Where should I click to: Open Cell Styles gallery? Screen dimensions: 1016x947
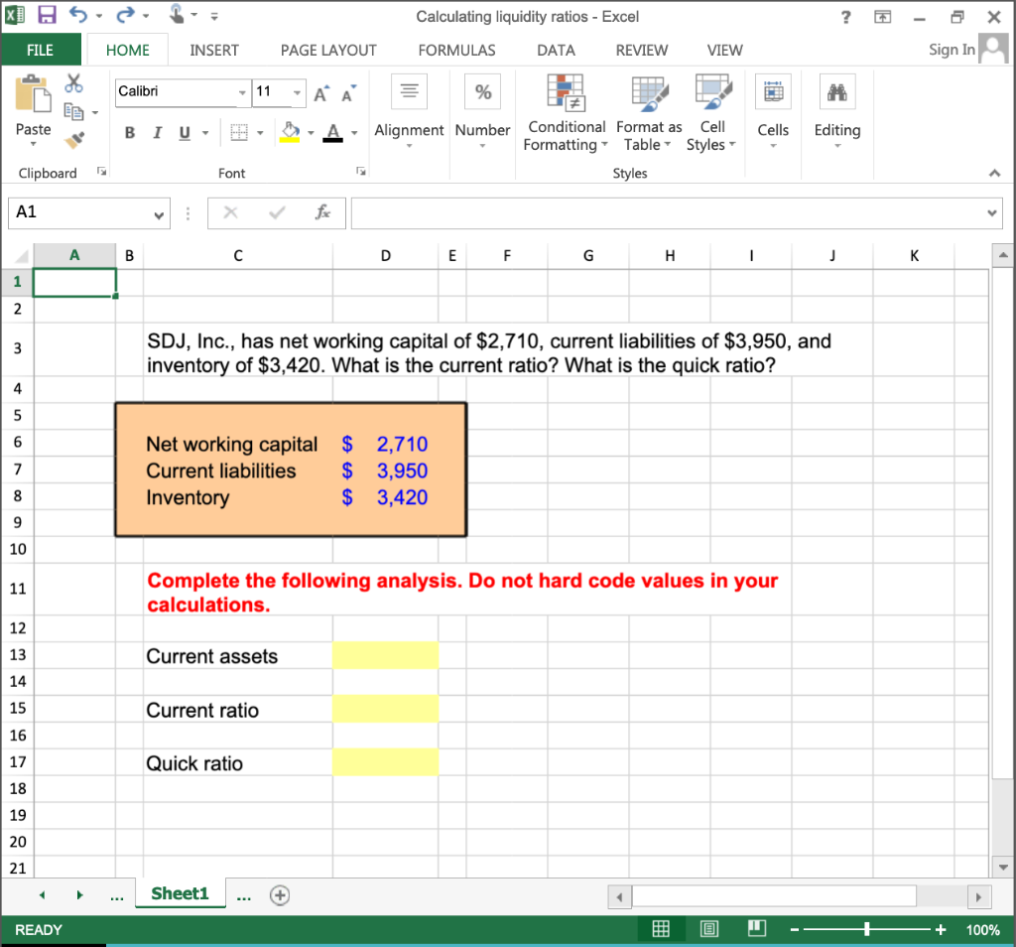(712, 113)
